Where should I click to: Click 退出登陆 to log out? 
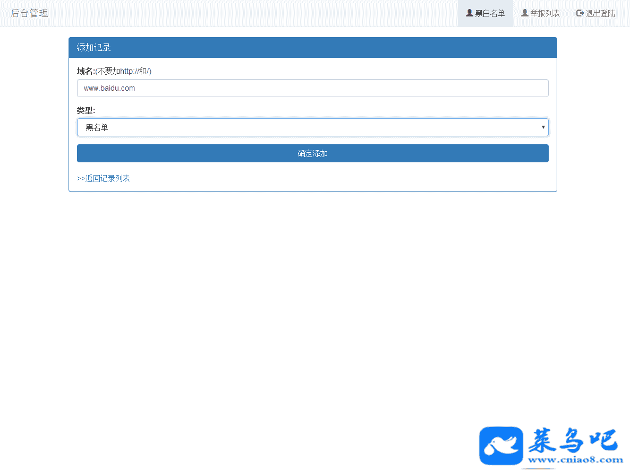tap(596, 13)
